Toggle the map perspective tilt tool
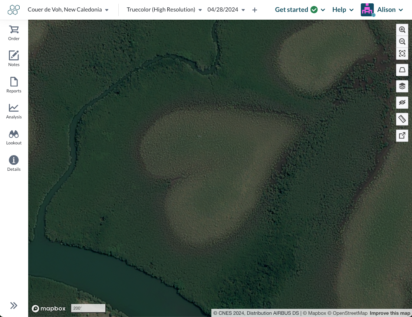Viewport: 412px width, 317px height. point(402,70)
